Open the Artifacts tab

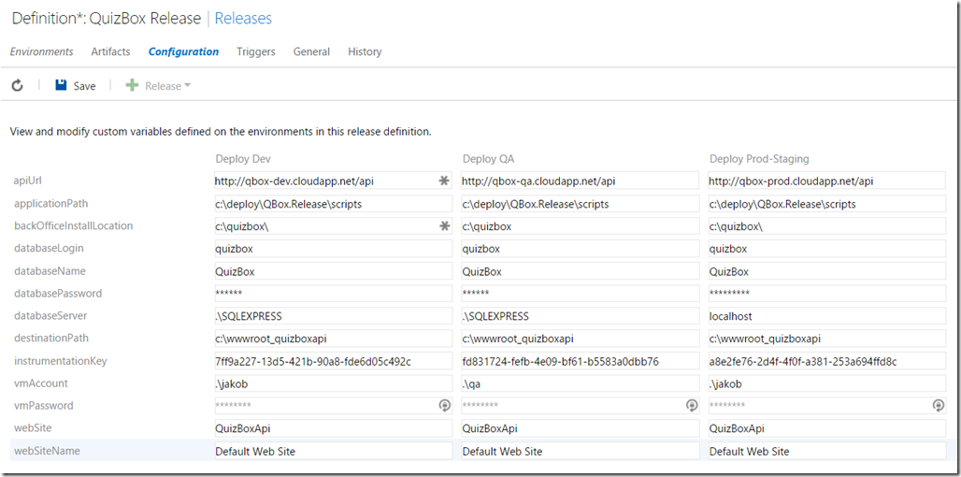[111, 51]
